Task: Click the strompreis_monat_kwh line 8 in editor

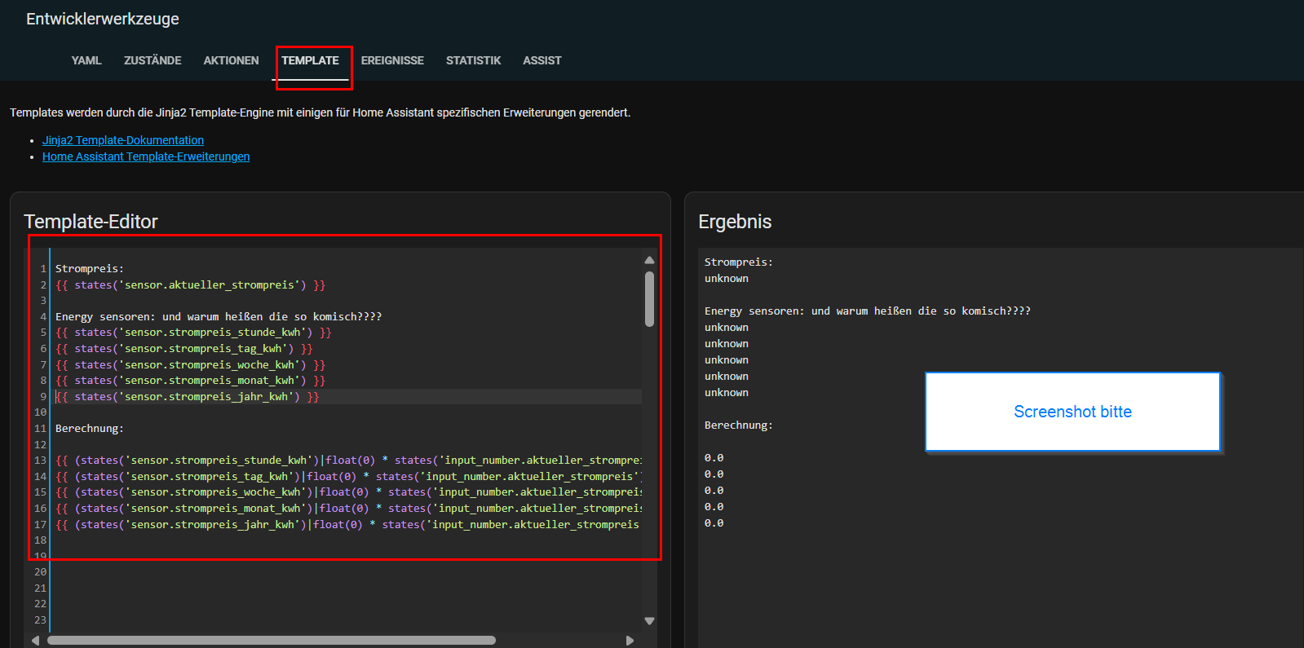Action: point(190,380)
